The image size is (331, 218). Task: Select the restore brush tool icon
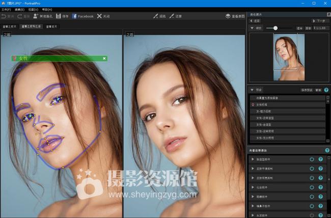(172, 16)
